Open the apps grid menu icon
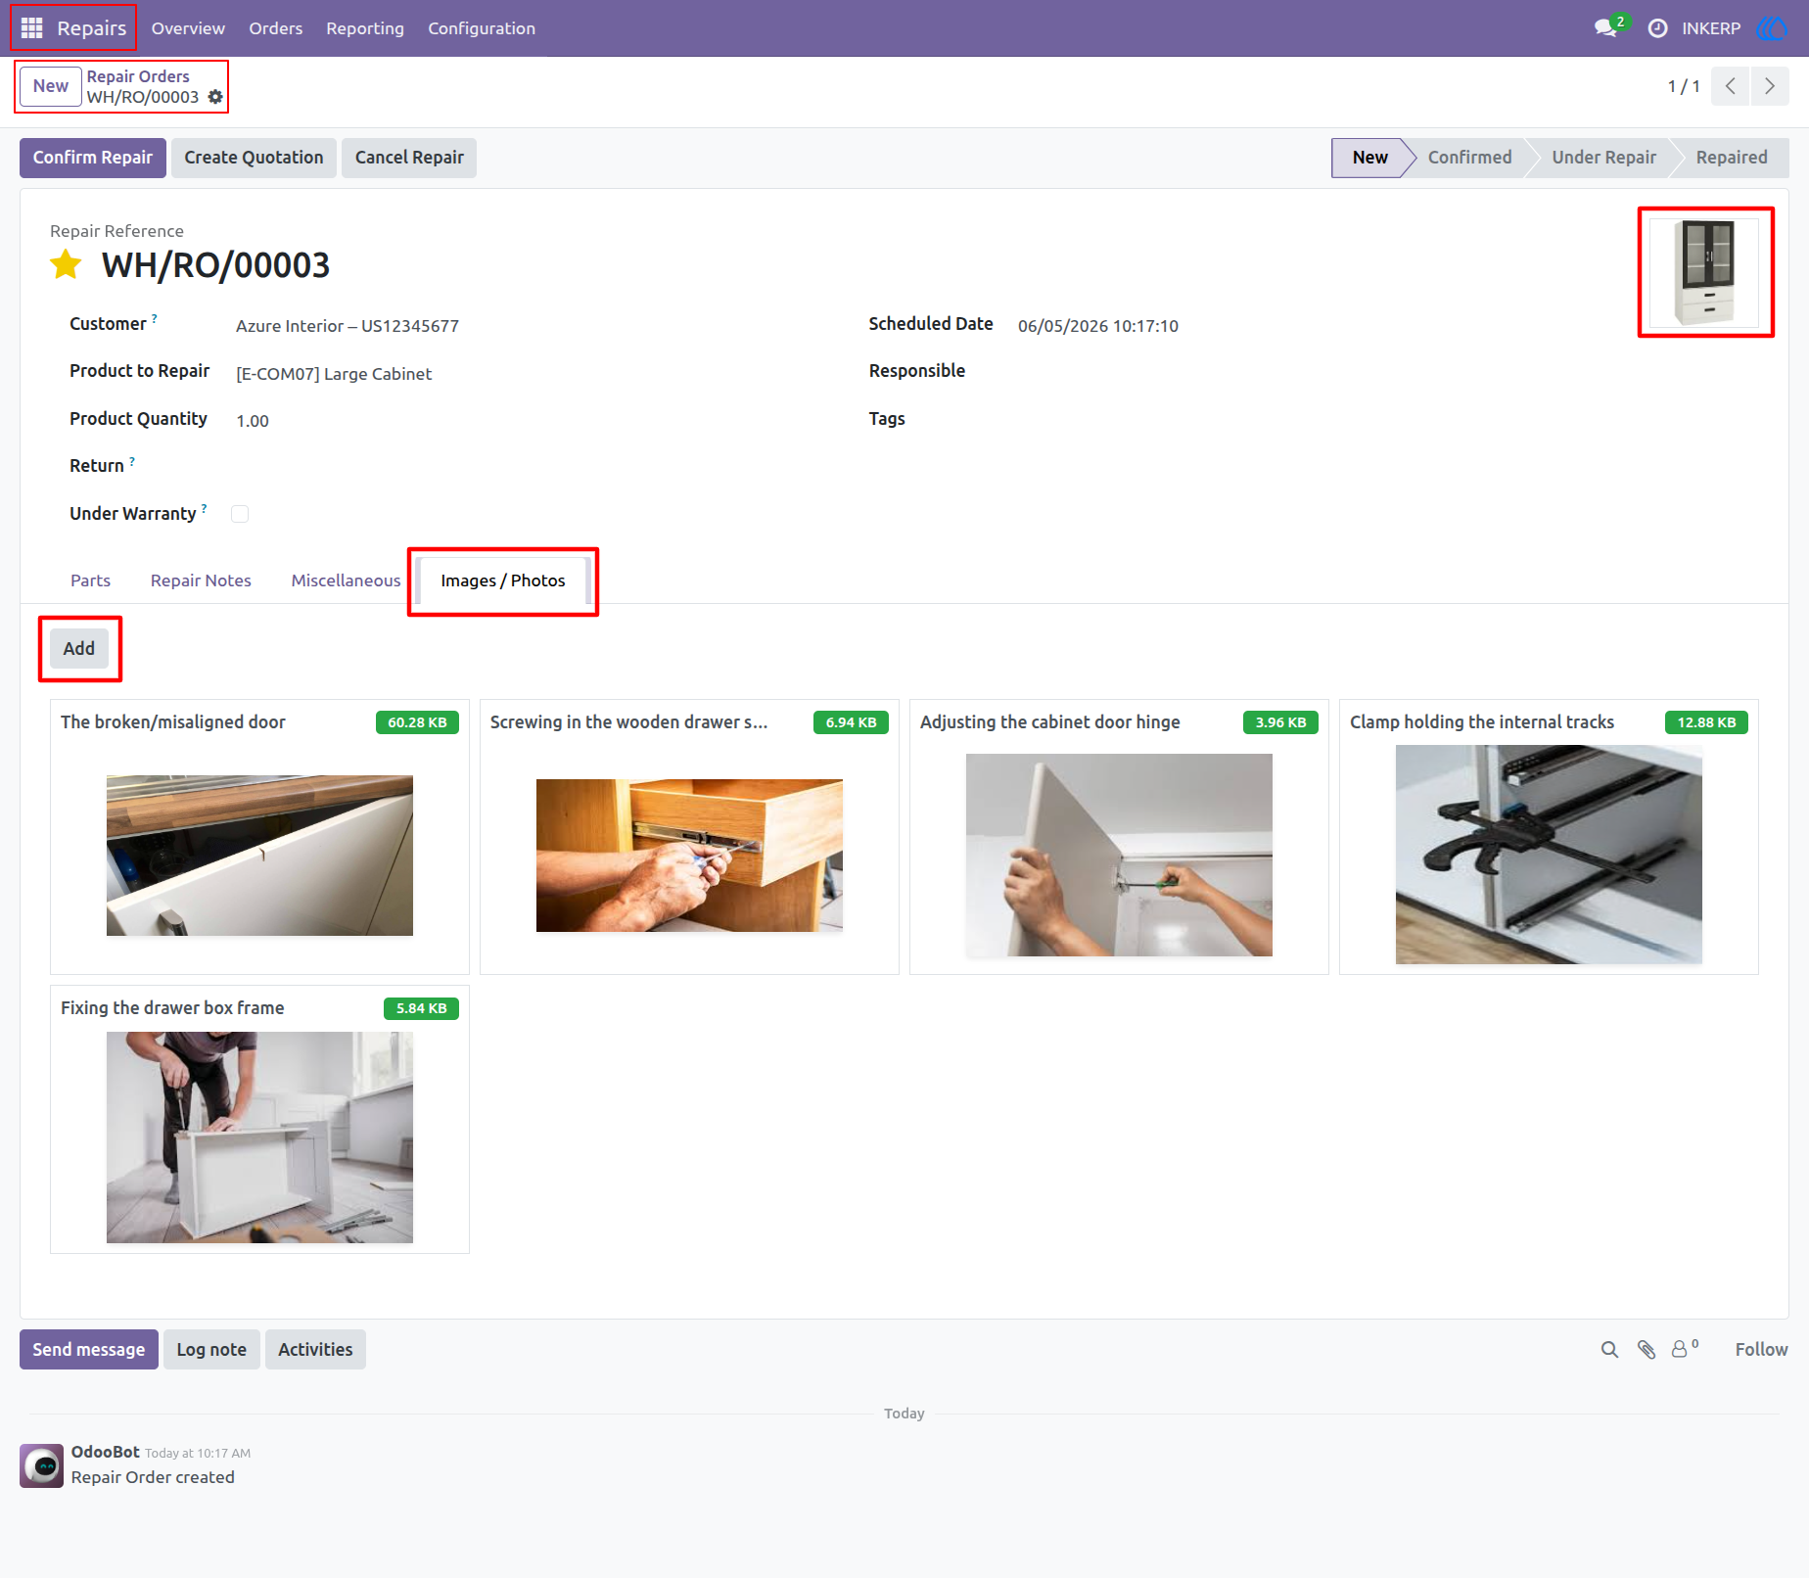Viewport: 1809px width, 1578px height. [31, 28]
